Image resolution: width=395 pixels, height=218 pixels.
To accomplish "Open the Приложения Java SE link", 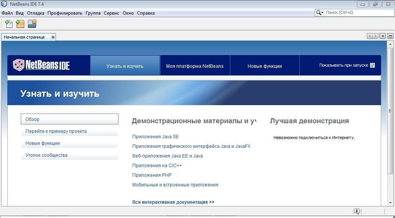I will pyautogui.click(x=155, y=136).
